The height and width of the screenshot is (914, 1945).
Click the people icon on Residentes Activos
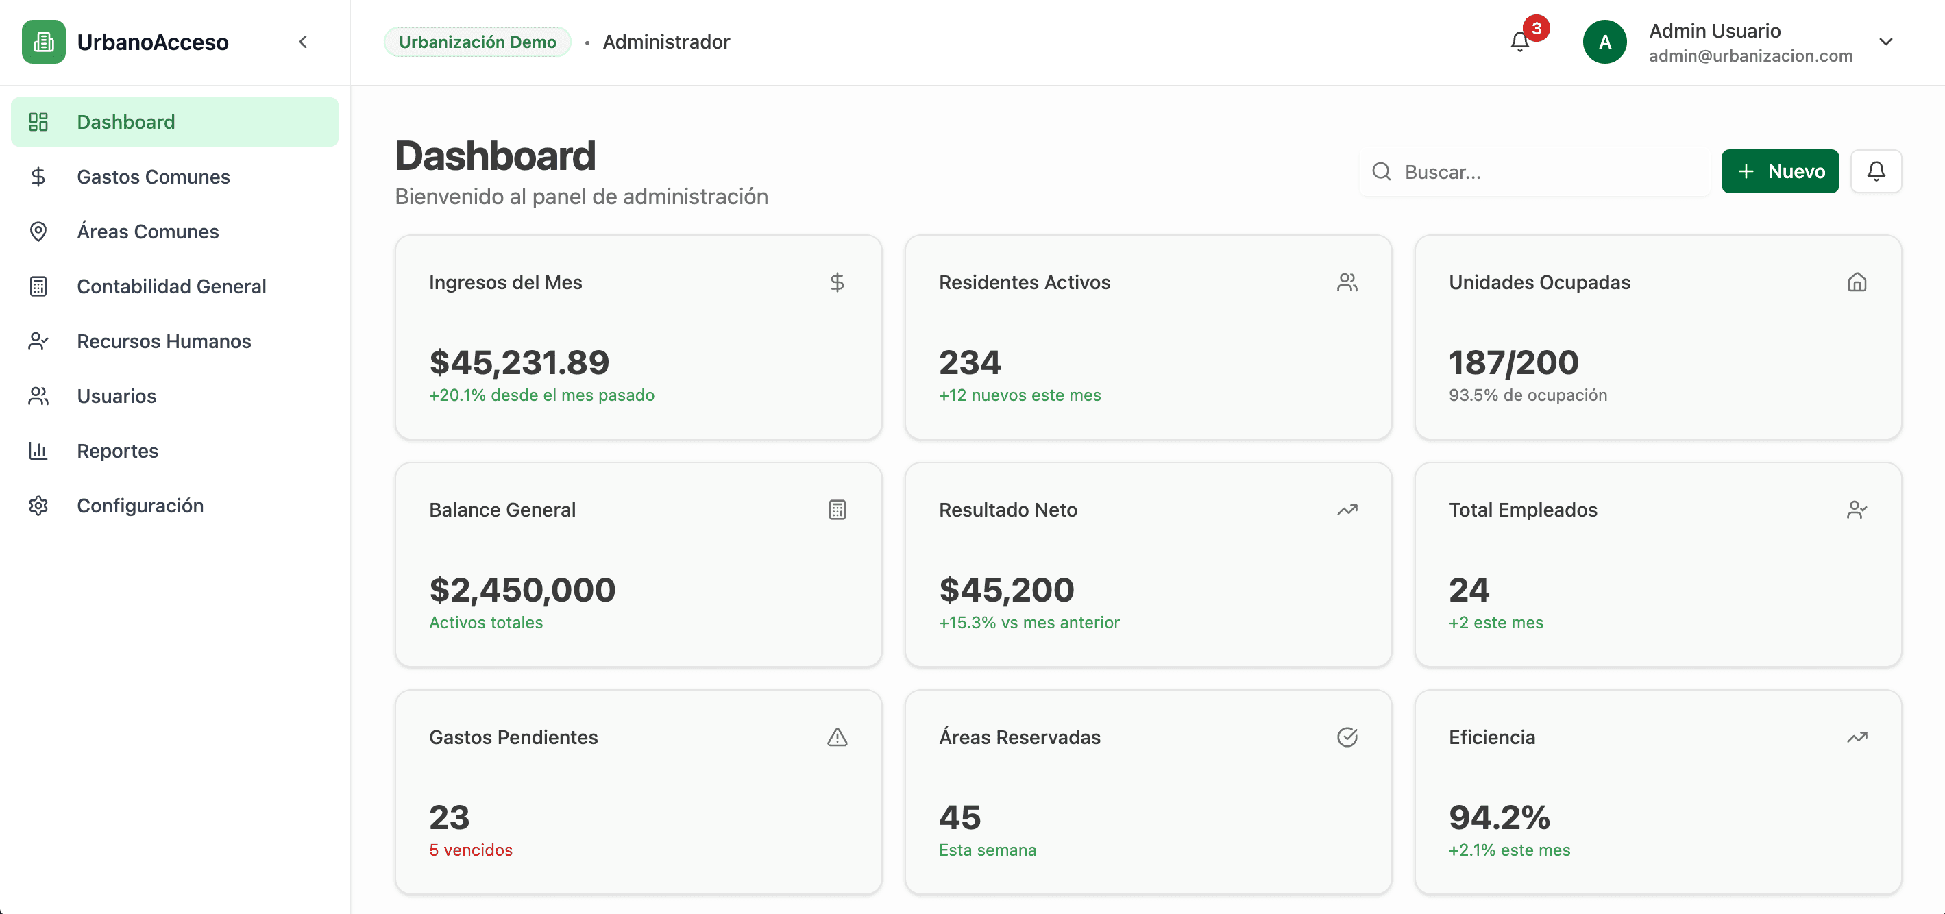tap(1347, 282)
